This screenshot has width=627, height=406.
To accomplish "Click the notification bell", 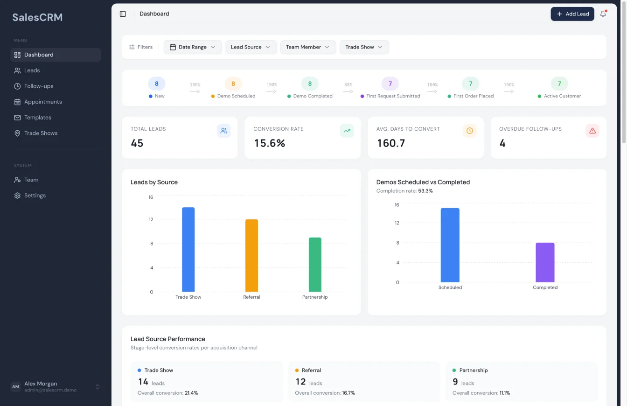I will 603,14.
